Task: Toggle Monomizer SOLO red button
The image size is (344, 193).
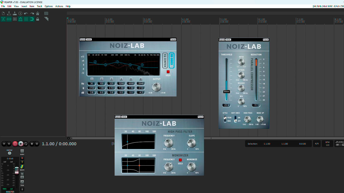Action: [x=180, y=160]
